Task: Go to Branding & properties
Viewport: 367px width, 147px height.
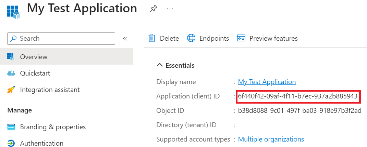Action: [x=53, y=127]
